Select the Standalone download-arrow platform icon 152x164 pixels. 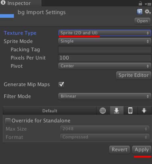tap(117, 111)
